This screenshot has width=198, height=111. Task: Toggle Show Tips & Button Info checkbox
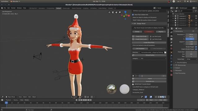tap(133, 15)
